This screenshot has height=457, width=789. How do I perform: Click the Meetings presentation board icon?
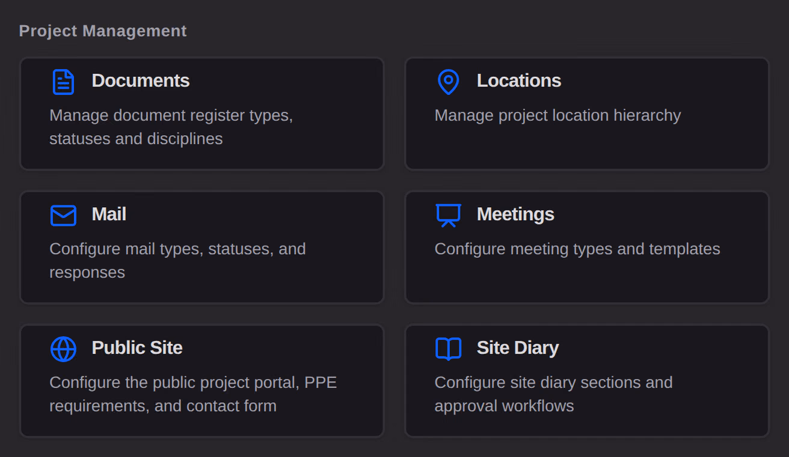(x=448, y=215)
